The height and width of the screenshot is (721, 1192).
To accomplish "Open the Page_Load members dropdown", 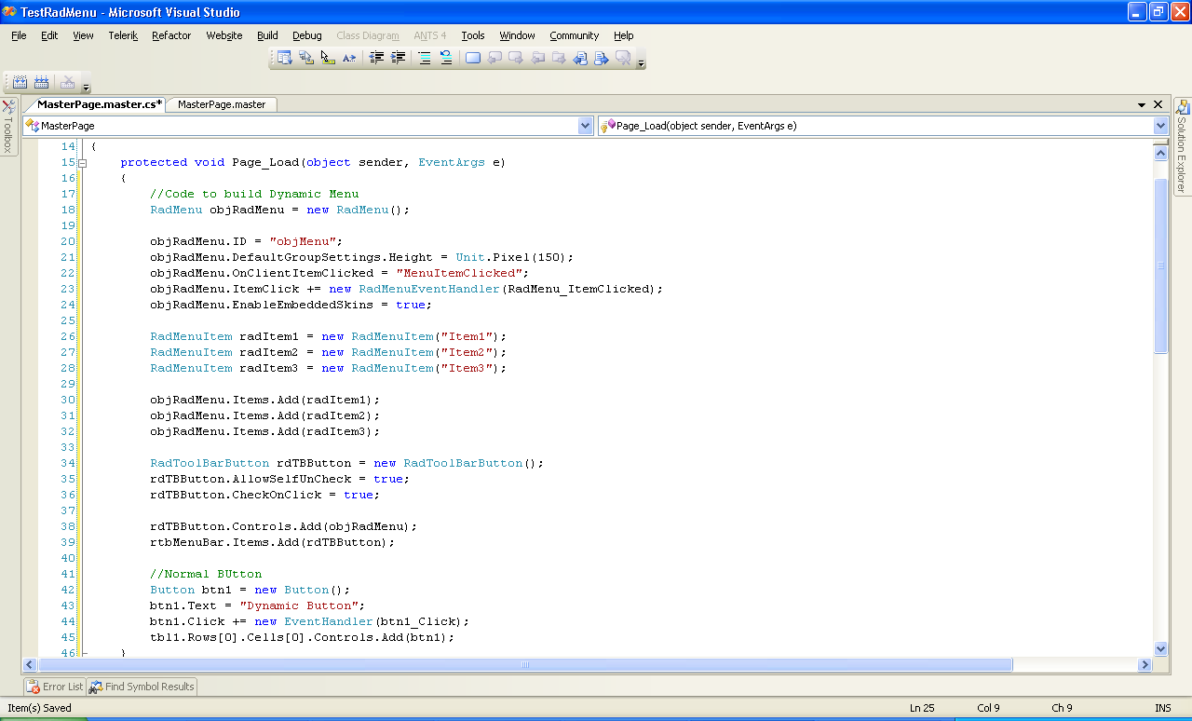I will [x=1160, y=125].
